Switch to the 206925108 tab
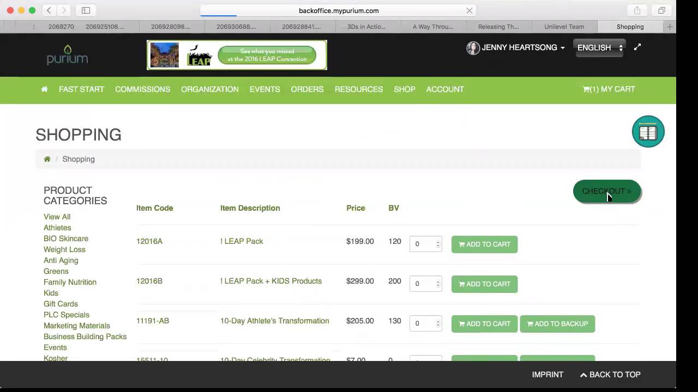Image resolution: width=698 pixels, height=392 pixels. coord(105,27)
